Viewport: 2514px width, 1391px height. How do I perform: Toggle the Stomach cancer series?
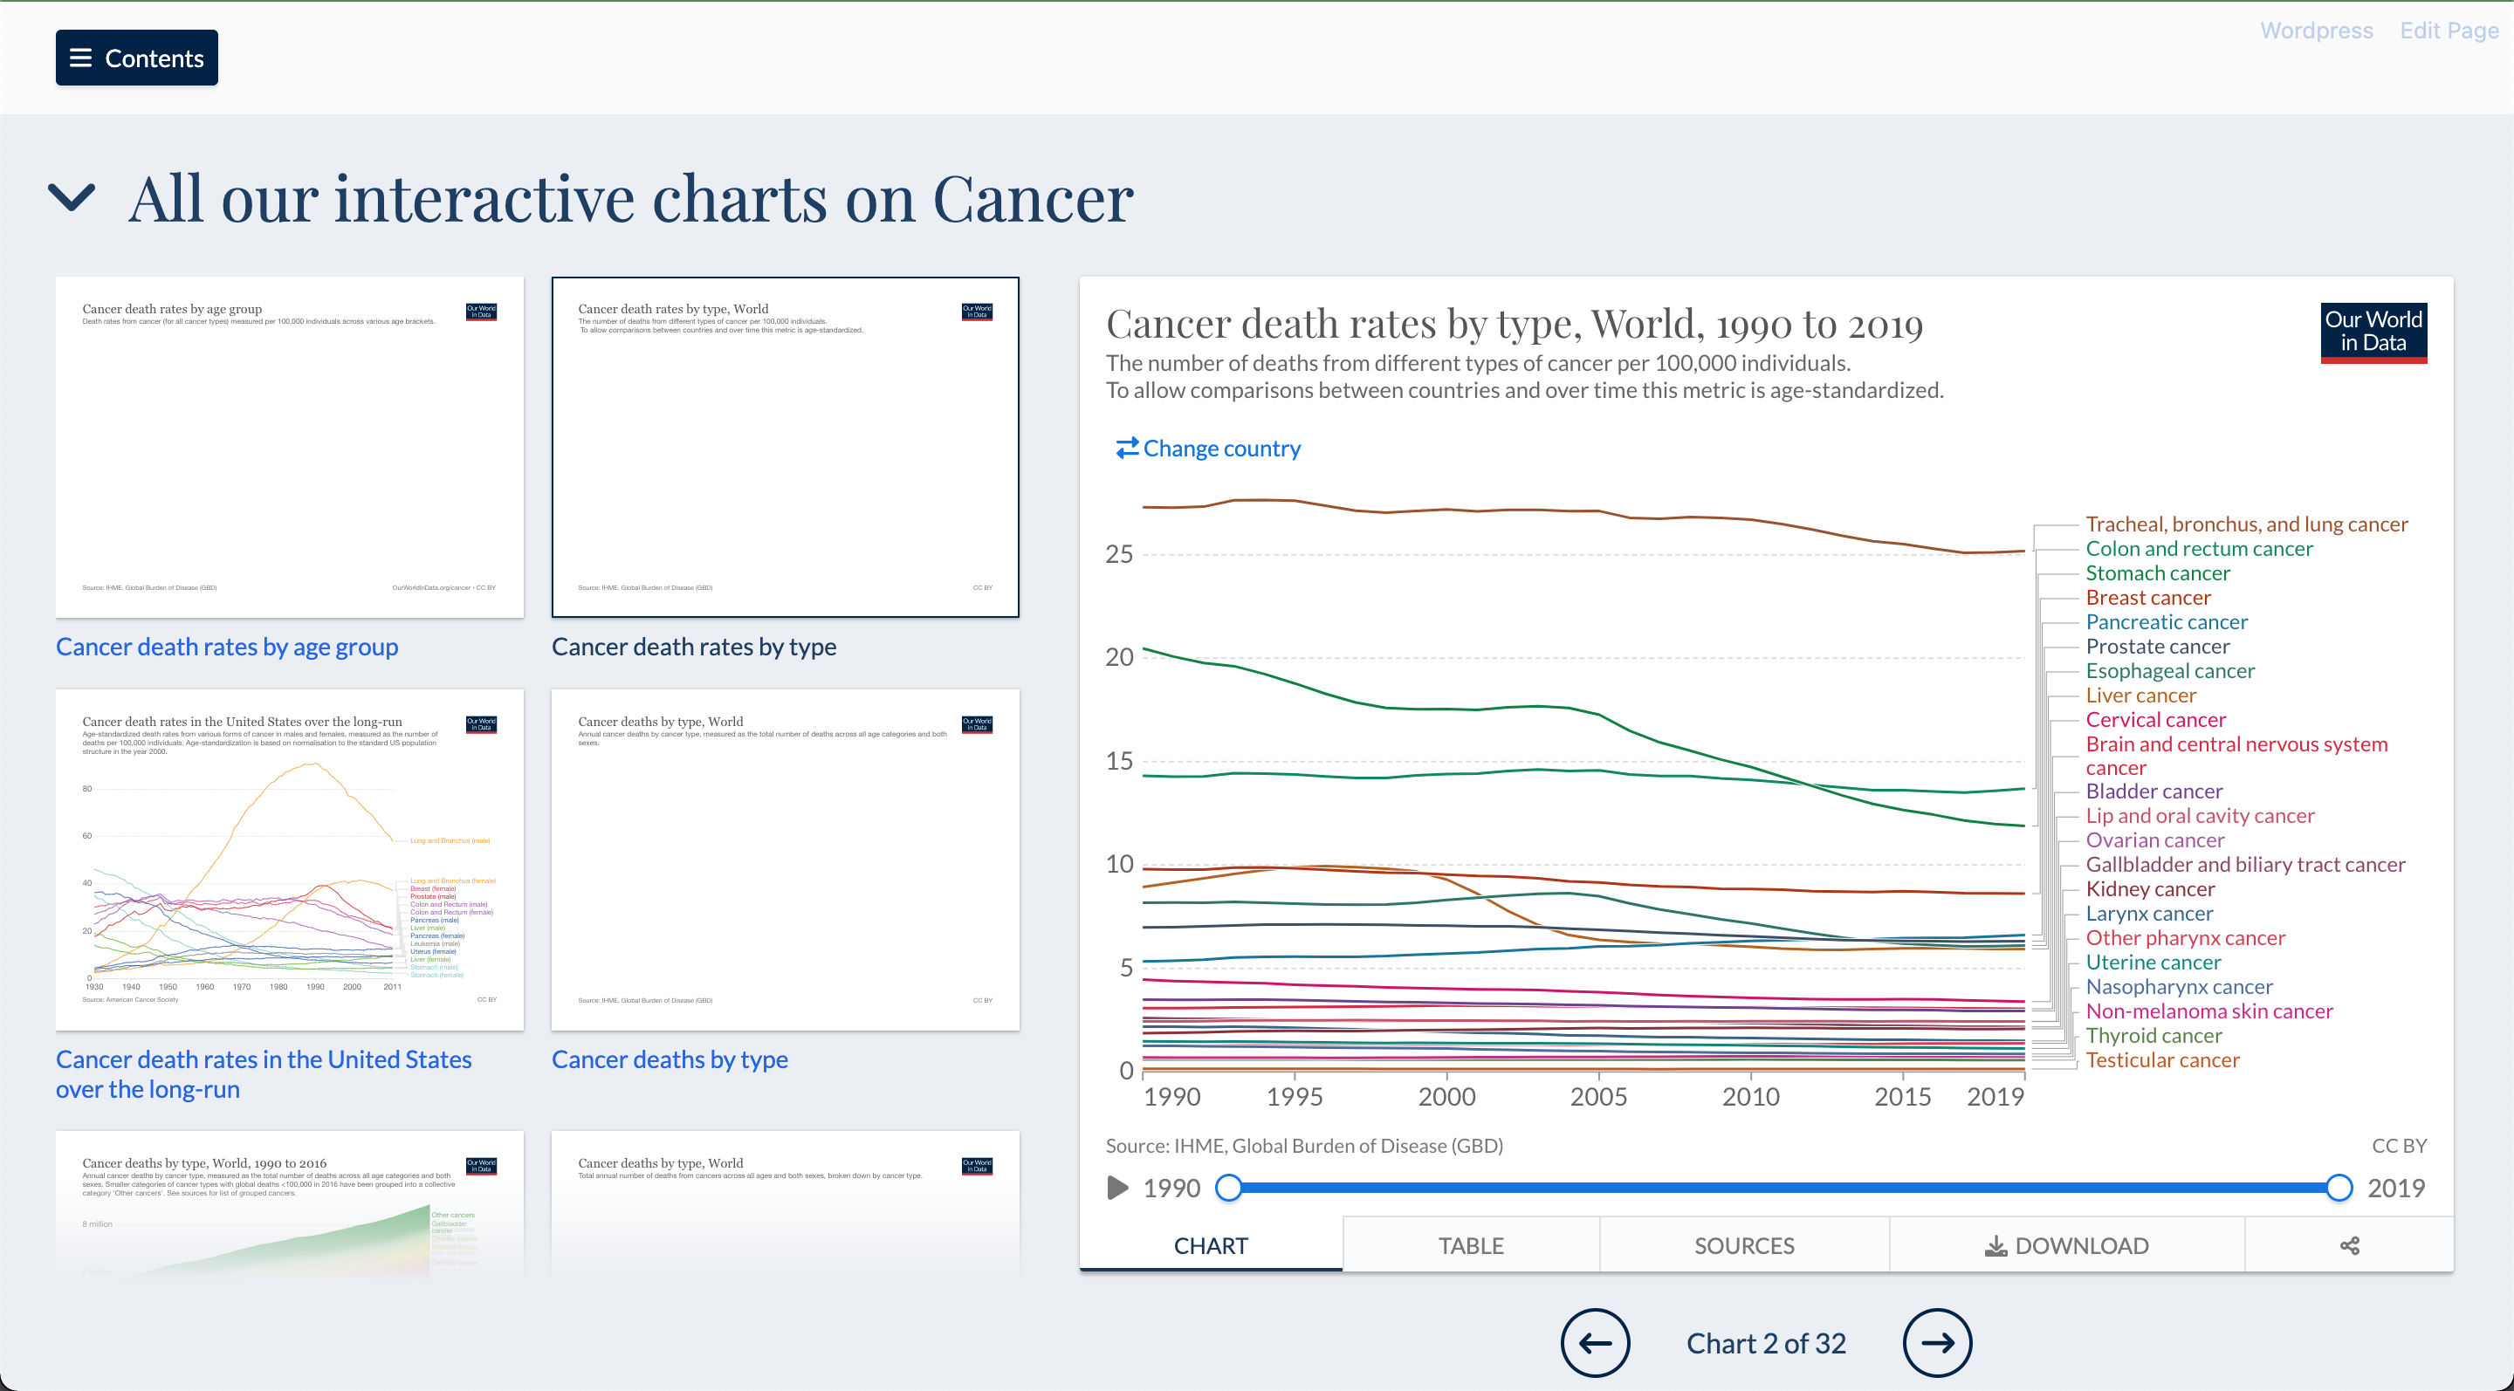coord(2158,572)
